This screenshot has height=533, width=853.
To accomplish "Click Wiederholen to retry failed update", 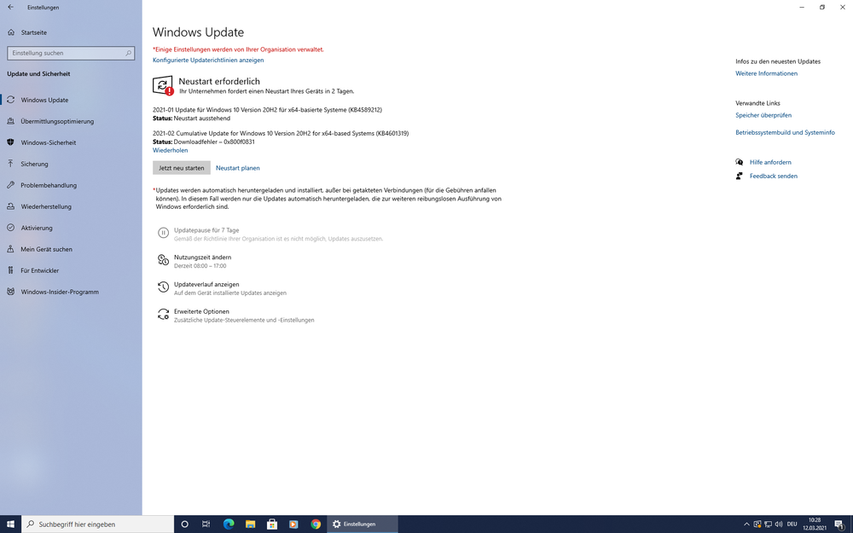I will point(170,150).
